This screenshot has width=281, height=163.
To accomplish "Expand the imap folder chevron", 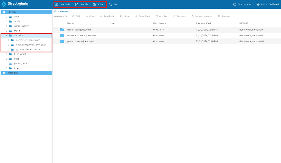I will click(x=7, y=59).
